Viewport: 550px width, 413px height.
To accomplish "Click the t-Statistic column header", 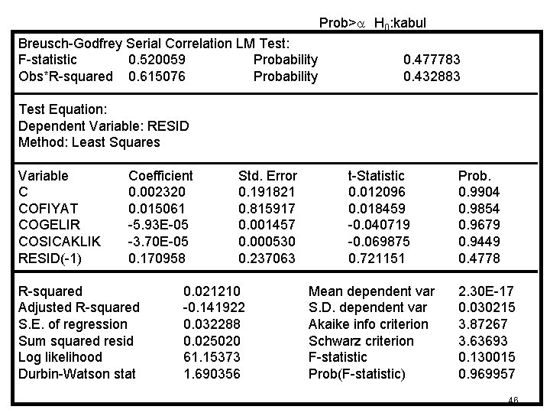I will 377,176.
